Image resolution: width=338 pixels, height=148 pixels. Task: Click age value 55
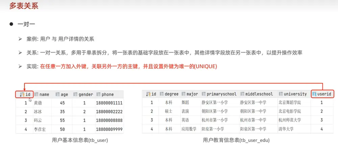[x=62, y=120]
